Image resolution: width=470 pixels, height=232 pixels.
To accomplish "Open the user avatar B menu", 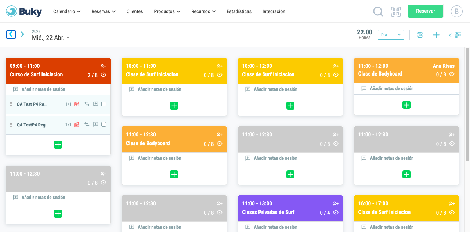I will [457, 11].
